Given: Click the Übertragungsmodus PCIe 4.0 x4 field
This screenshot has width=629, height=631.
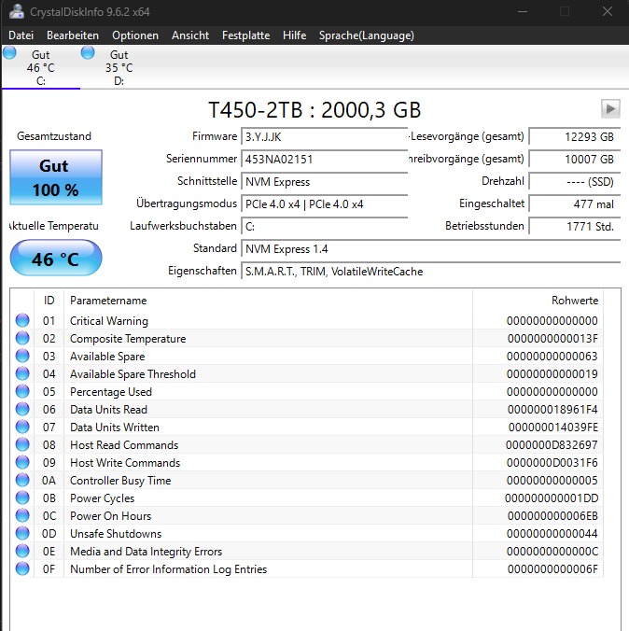Looking at the screenshot, I should pyautogui.click(x=325, y=204).
